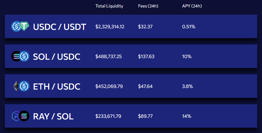
Task: Click the Solana icon in SOL/USDC row
Action: (16, 56)
